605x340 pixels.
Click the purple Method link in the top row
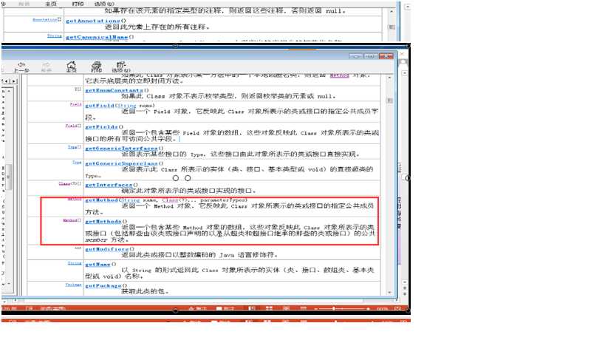340,75
